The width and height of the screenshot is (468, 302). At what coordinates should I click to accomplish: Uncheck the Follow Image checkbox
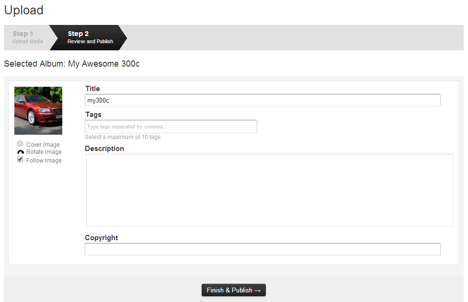[20, 159]
